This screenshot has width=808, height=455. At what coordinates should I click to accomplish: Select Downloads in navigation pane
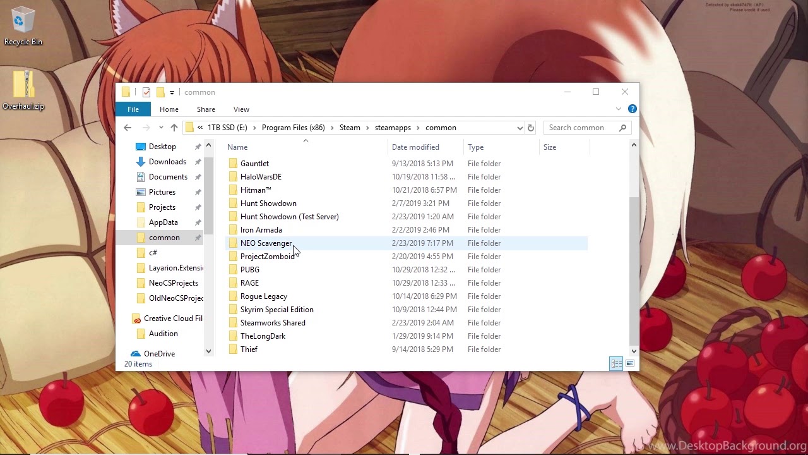pyautogui.click(x=167, y=162)
